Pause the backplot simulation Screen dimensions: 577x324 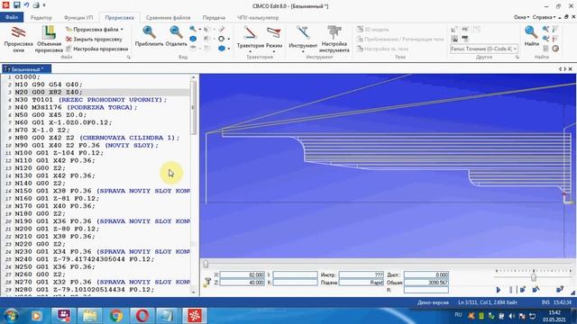point(511,290)
